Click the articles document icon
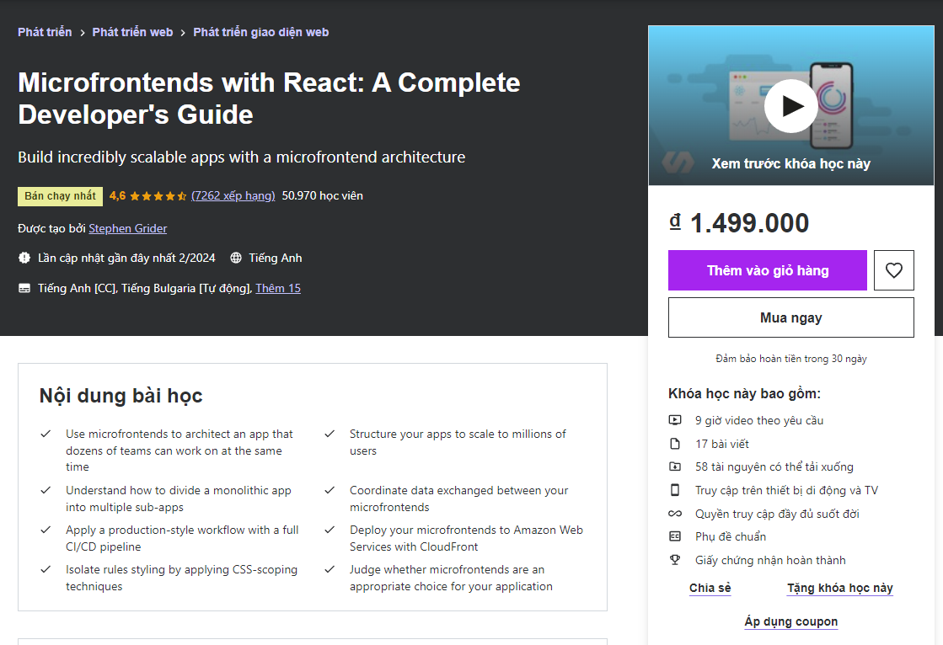 (x=675, y=444)
